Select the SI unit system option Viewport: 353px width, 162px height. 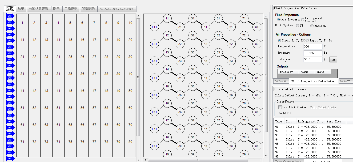click(x=298, y=26)
